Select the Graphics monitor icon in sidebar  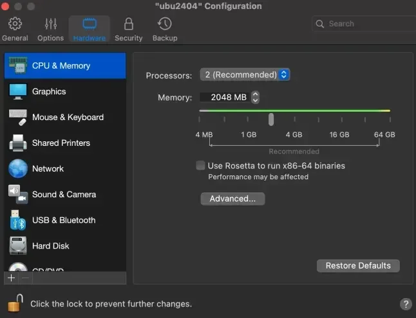(x=17, y=91)
